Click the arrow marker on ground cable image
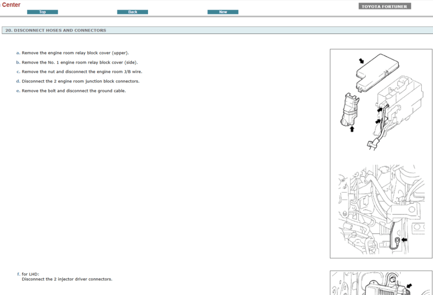Screen dimensions: 433x295 (x=404, y=240)
